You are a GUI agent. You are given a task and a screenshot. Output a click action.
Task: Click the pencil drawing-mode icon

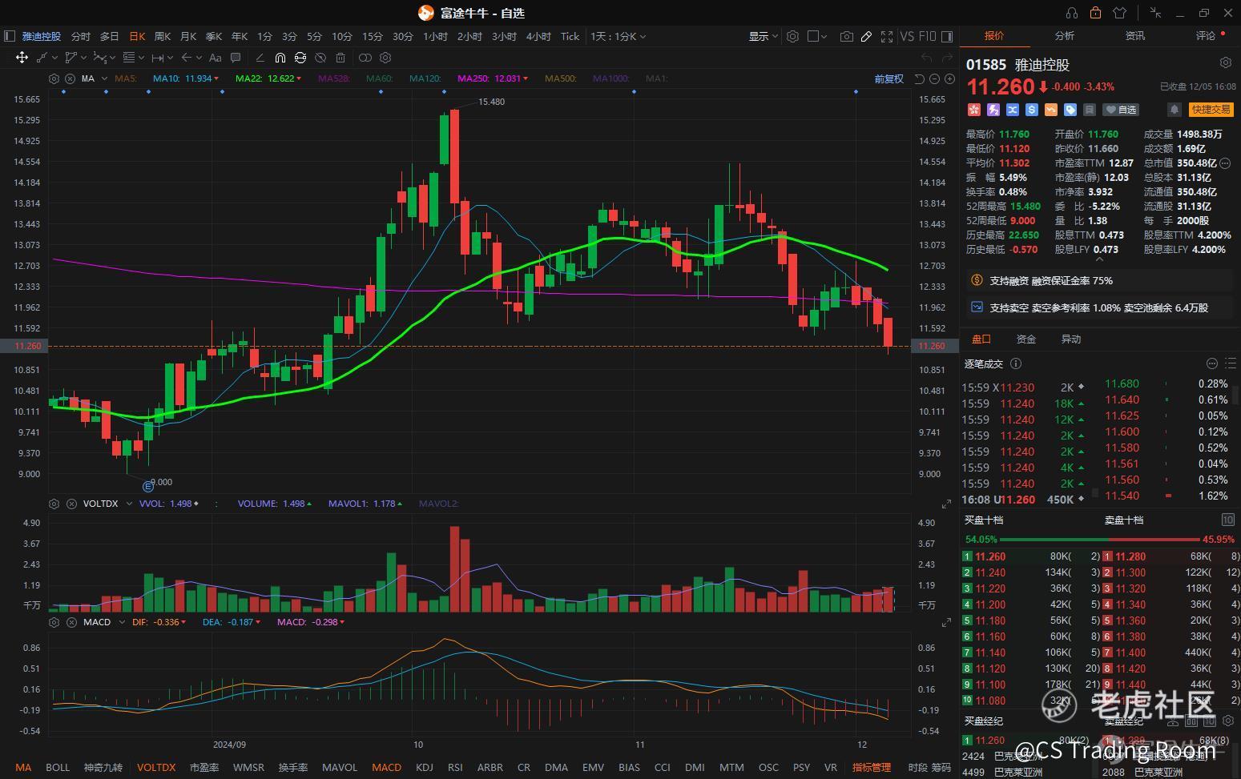pyautogui.click(x=866, y=36)
